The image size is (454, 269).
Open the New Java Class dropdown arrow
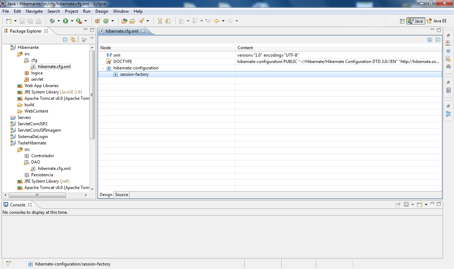click(112, 21)
